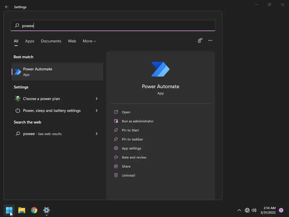
Task: Select Open action for Power Automate
Action: coord(126,112)
